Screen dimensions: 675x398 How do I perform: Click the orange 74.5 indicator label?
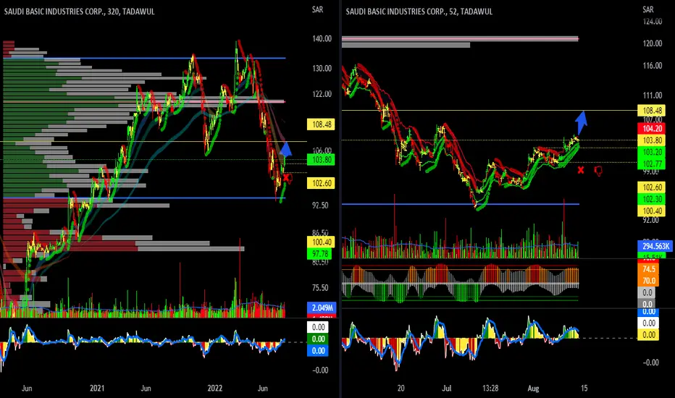pyautogui.click(x=649, y=269)
